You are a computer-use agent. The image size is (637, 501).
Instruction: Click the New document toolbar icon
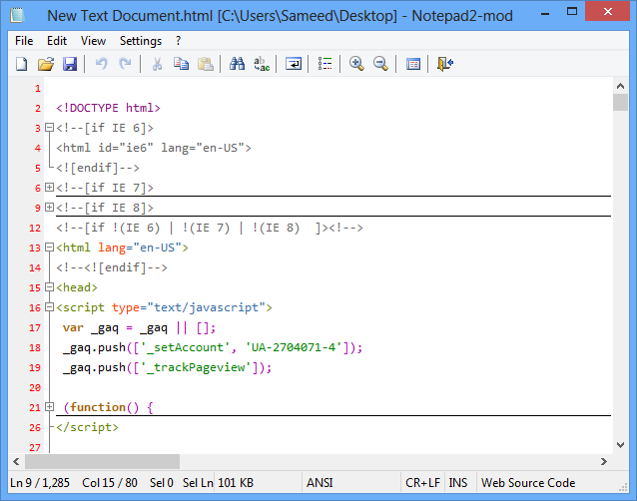point(22,64)
